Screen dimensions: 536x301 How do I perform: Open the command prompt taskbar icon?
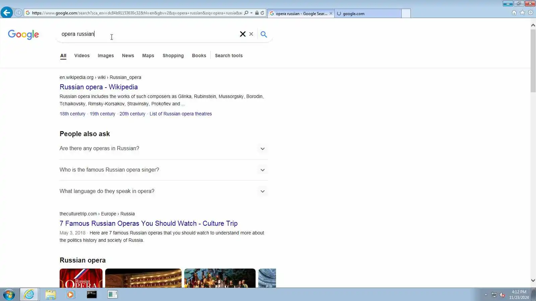[92, 294]
